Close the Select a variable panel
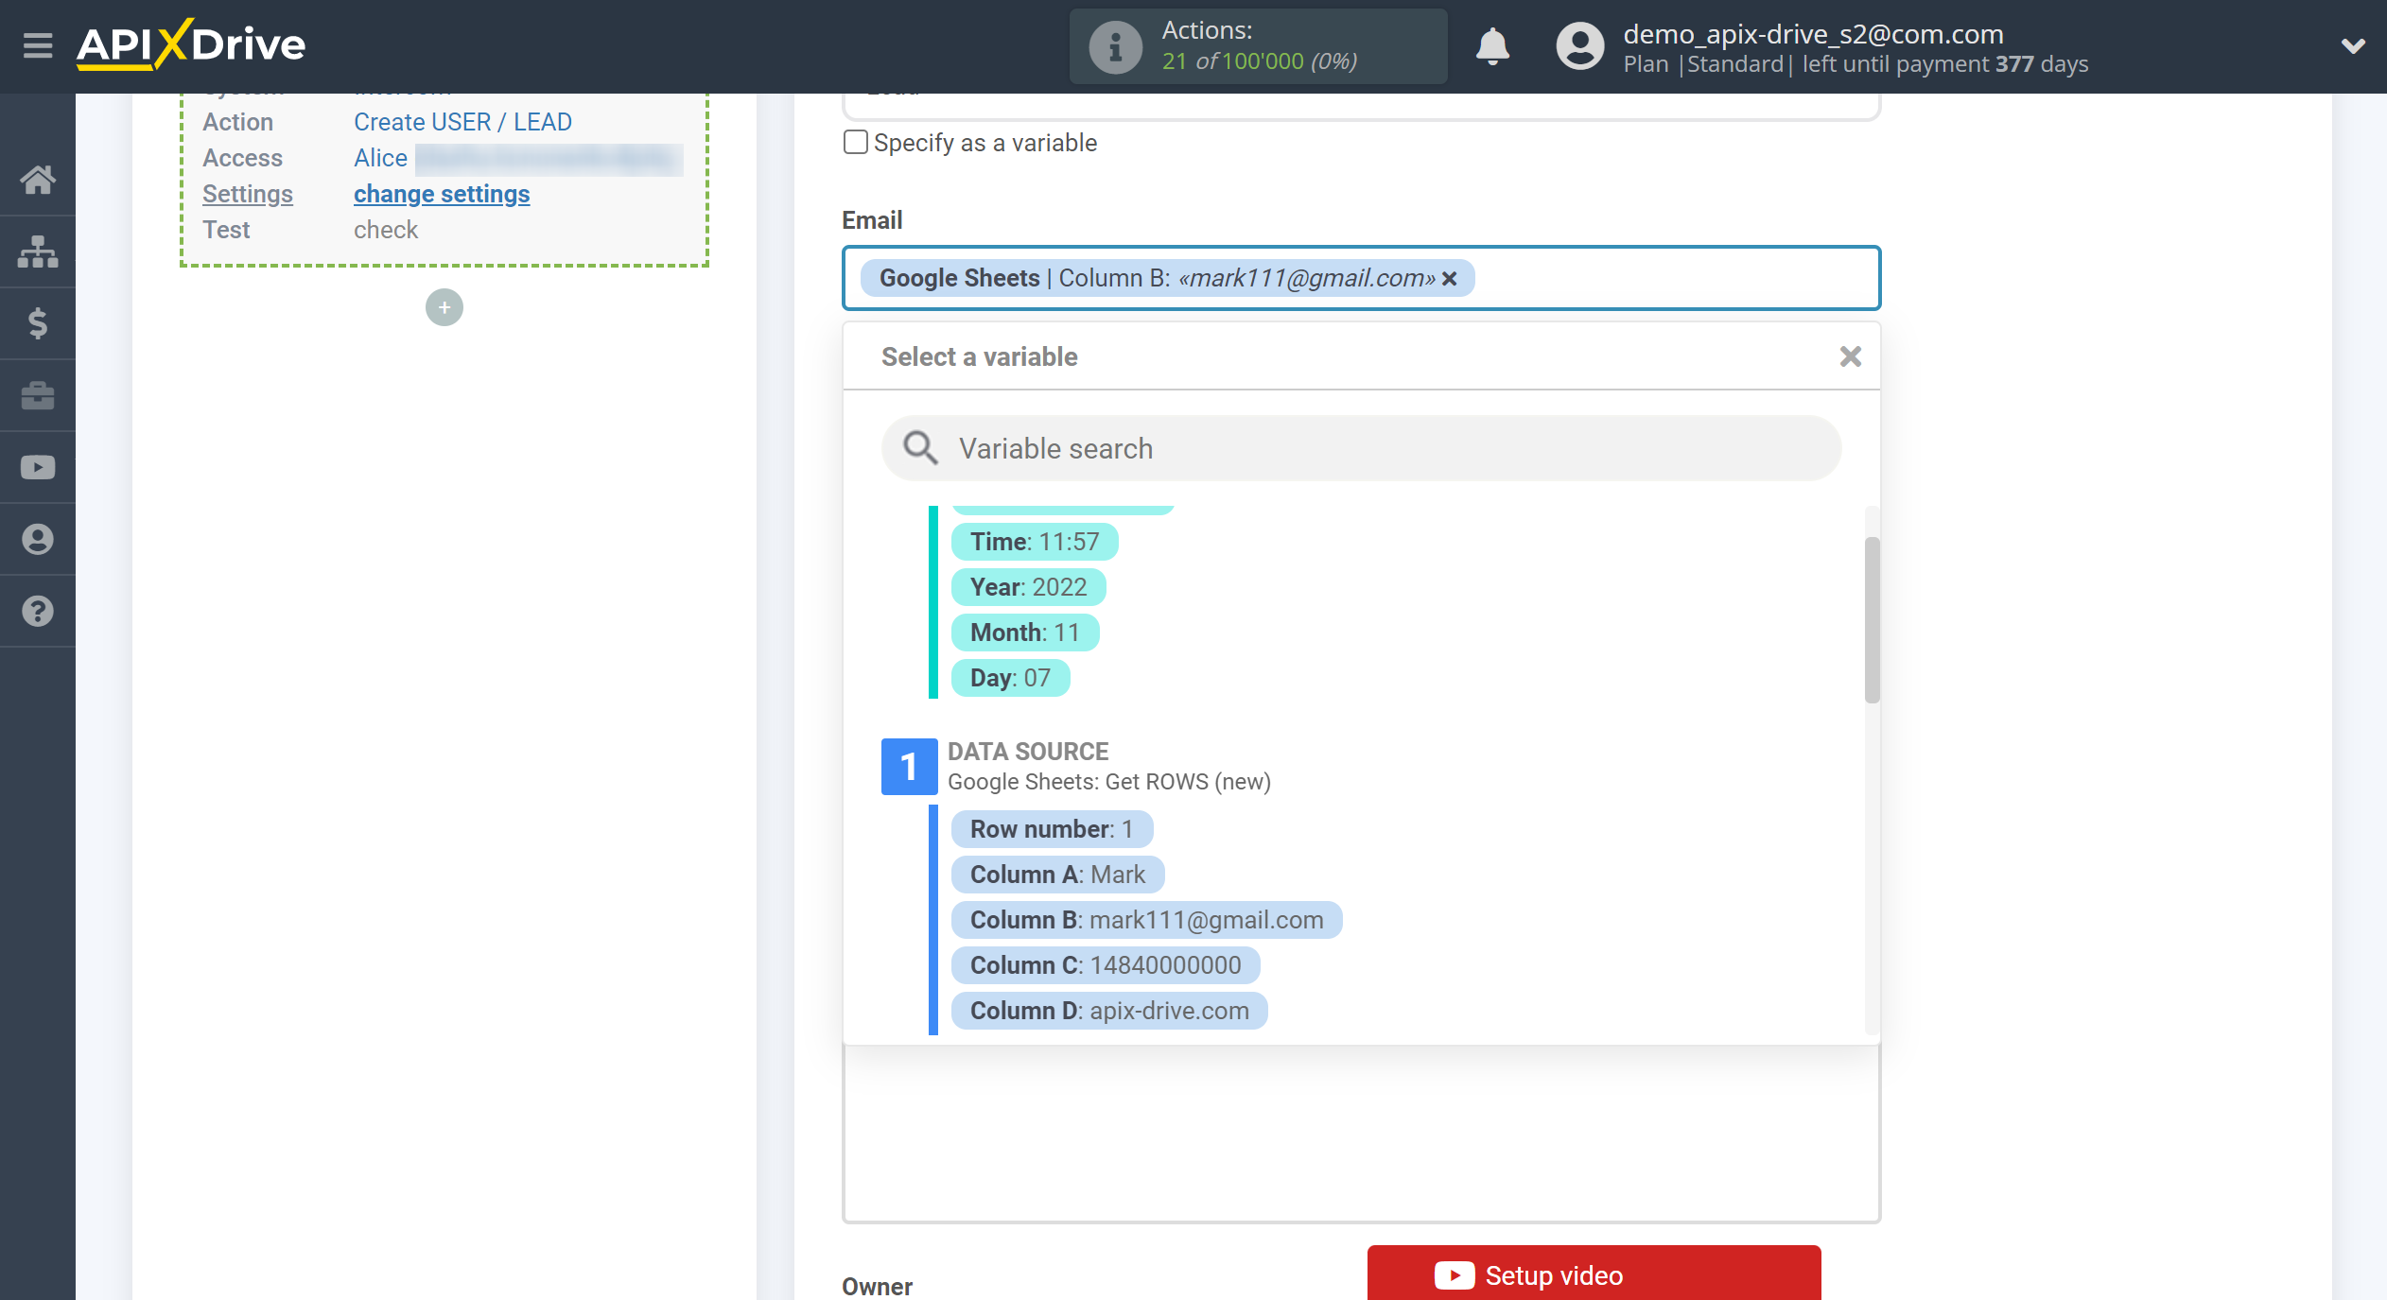 [x=1851, y=356]
